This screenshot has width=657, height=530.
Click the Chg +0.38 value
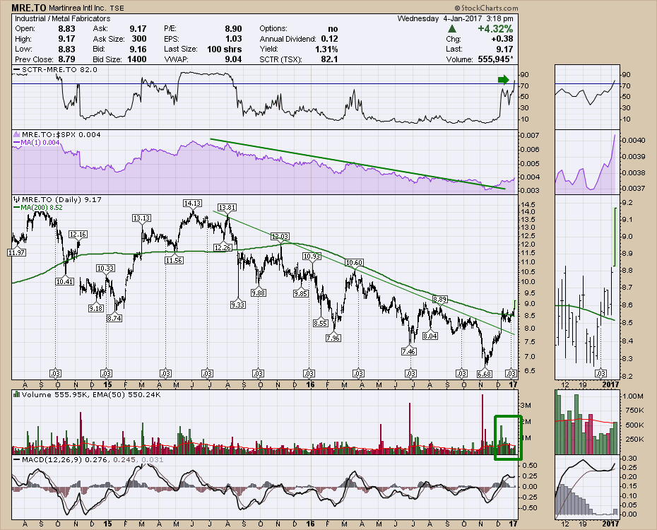pos(503,39)
